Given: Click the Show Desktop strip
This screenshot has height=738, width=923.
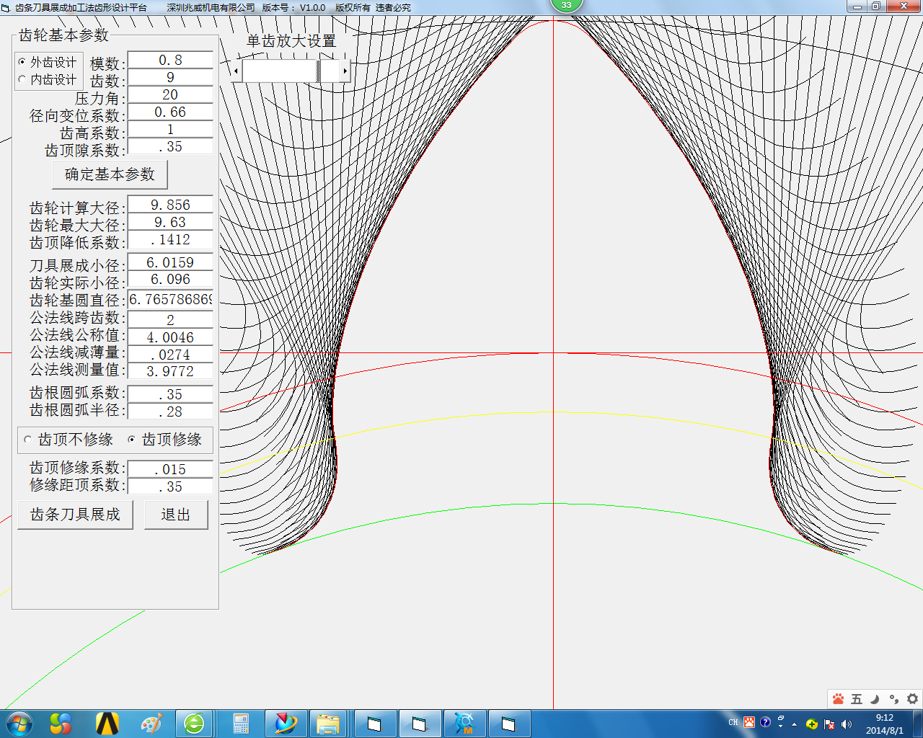Looking at the screenshot, I should point(917,724).
